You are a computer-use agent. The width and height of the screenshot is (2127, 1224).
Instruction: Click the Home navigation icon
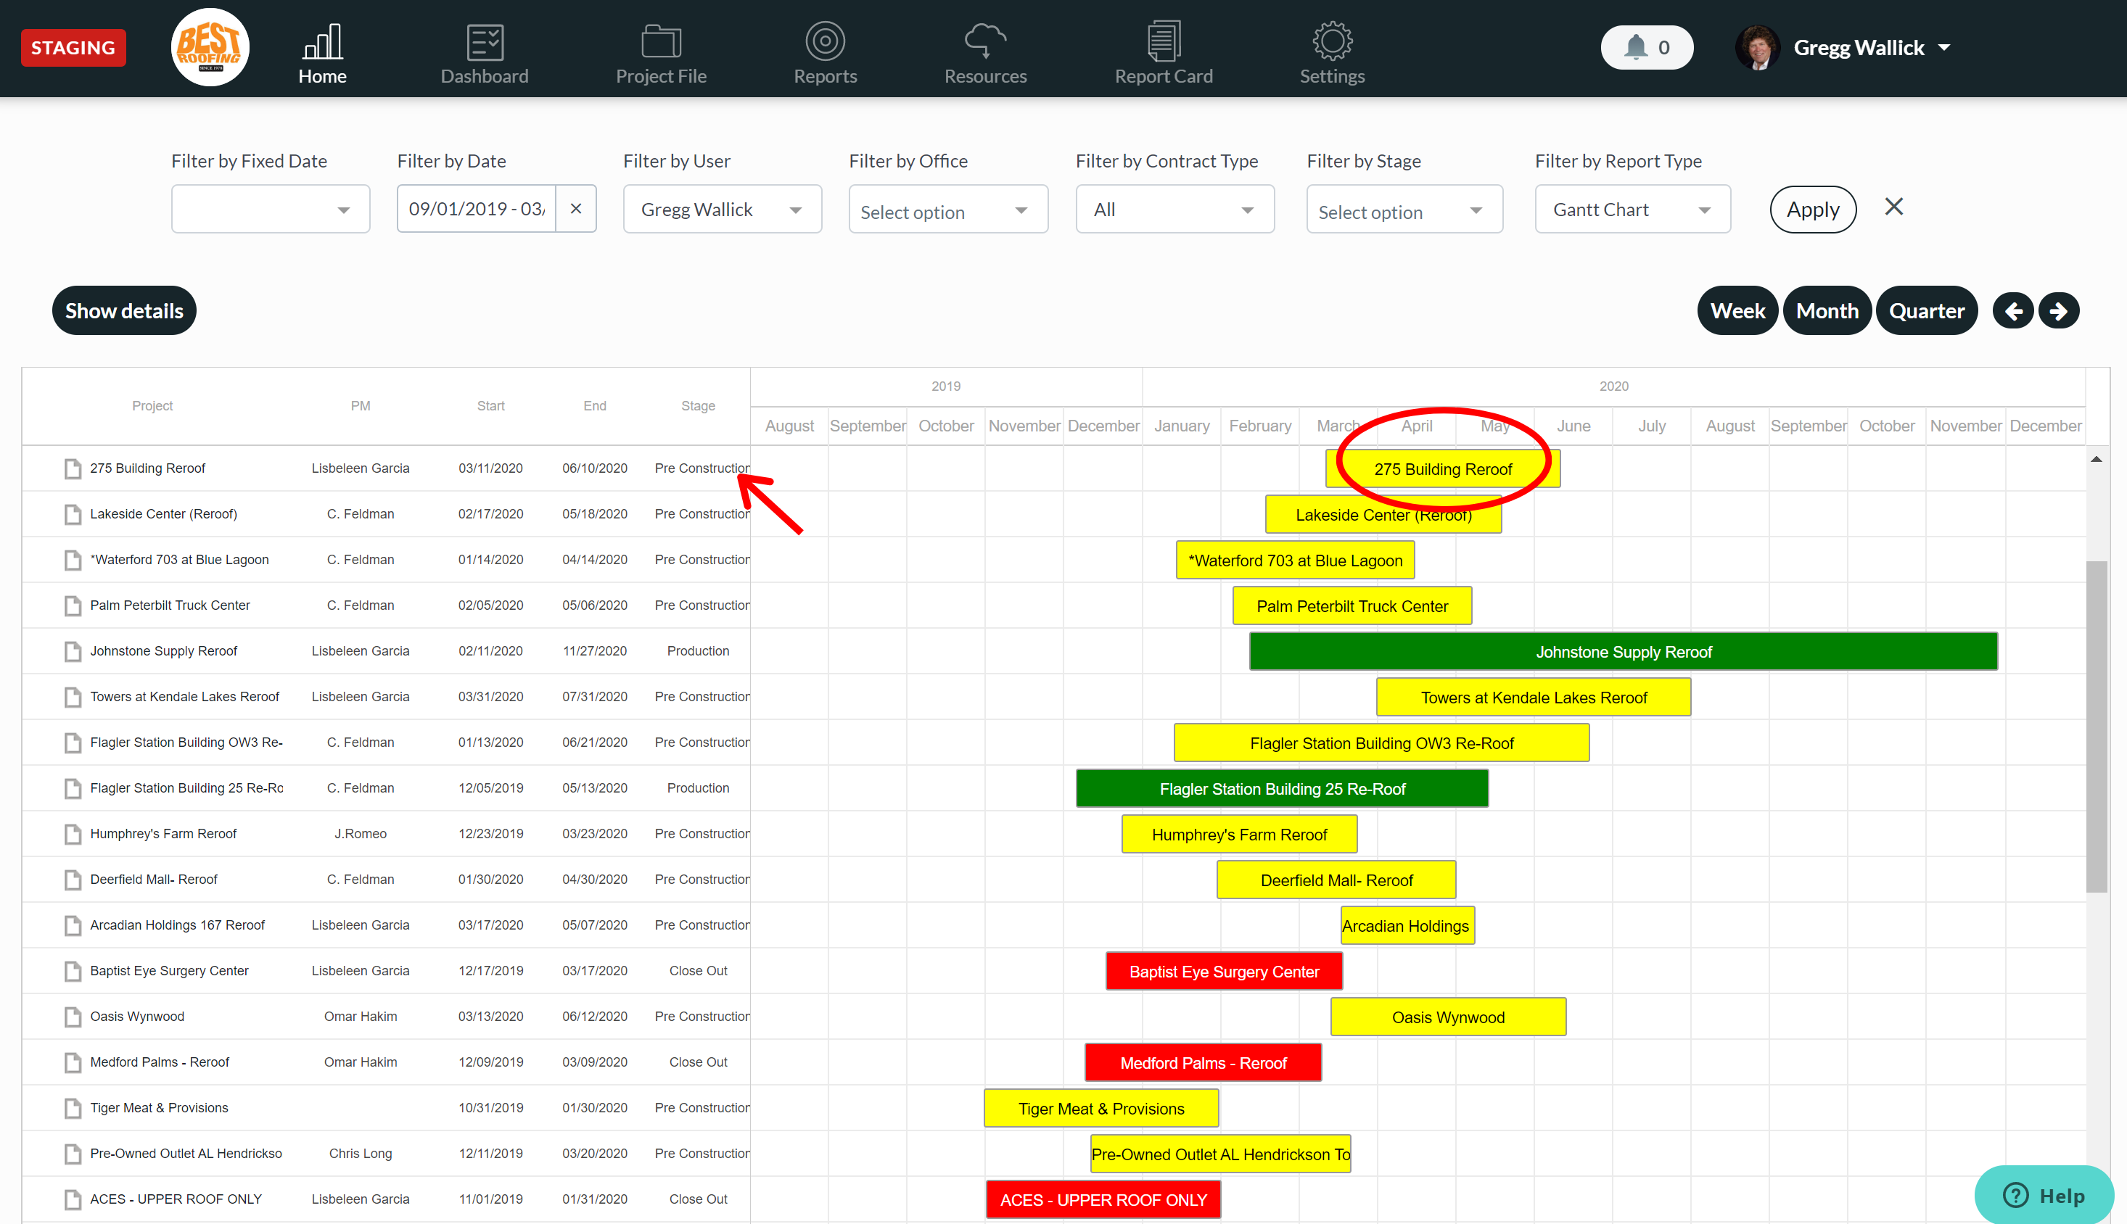coord(321,45)
